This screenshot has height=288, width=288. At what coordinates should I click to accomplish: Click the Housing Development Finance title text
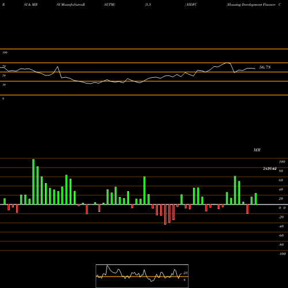pos(251,5)
